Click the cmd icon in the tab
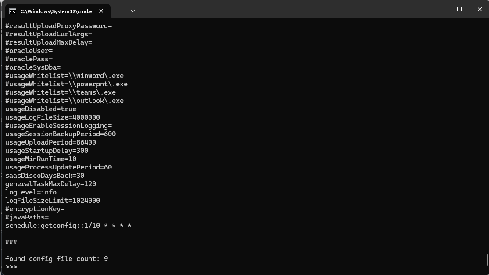The height and width of the screenshot is (275, 489). 13,11
